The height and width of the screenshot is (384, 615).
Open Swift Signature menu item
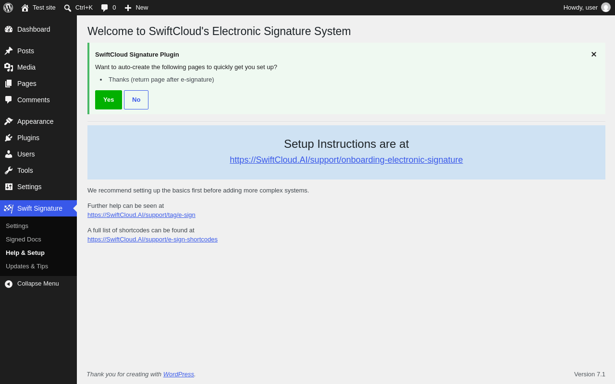coord(38,208)
